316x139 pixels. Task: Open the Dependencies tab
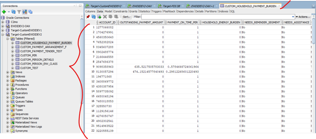click(185, 11)
